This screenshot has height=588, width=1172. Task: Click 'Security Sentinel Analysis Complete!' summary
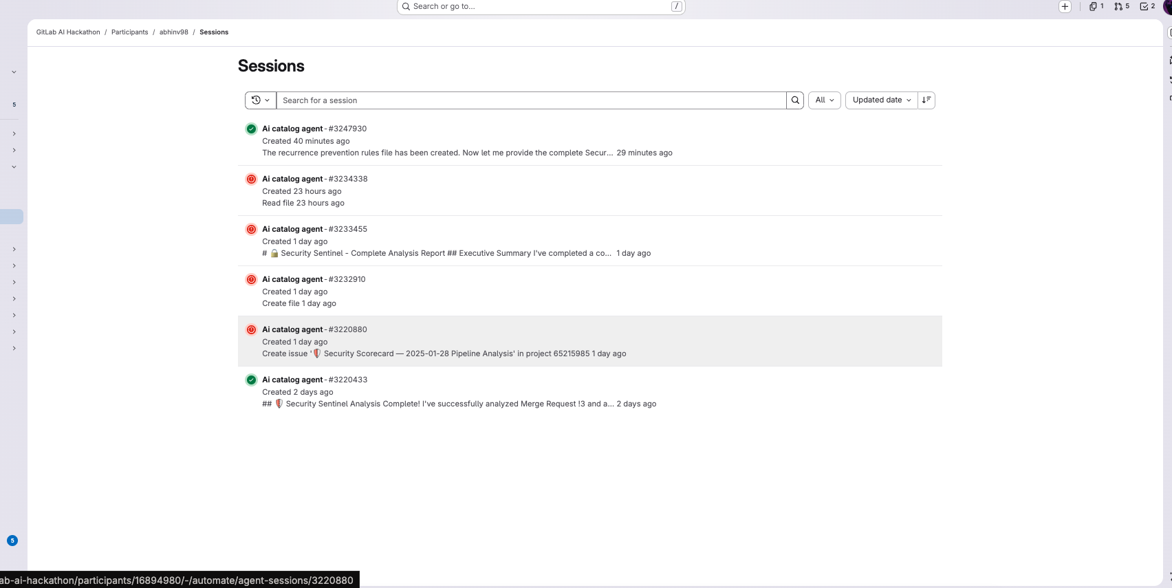[x=438, y=404]
